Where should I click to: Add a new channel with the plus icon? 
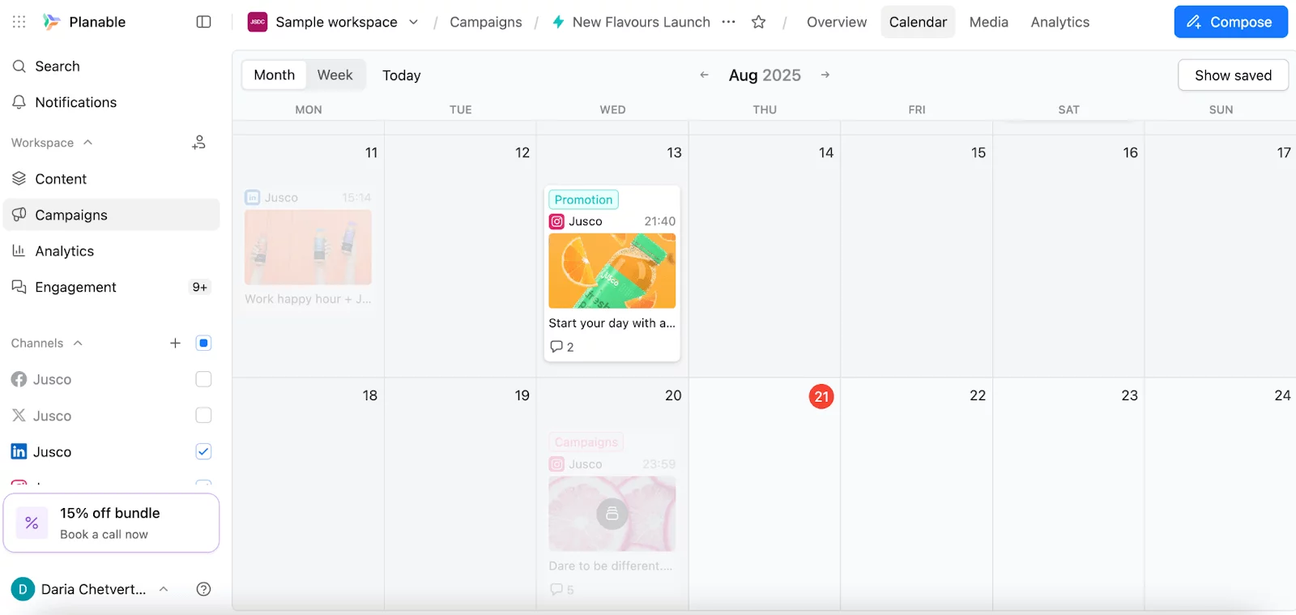tap(175, 343)
